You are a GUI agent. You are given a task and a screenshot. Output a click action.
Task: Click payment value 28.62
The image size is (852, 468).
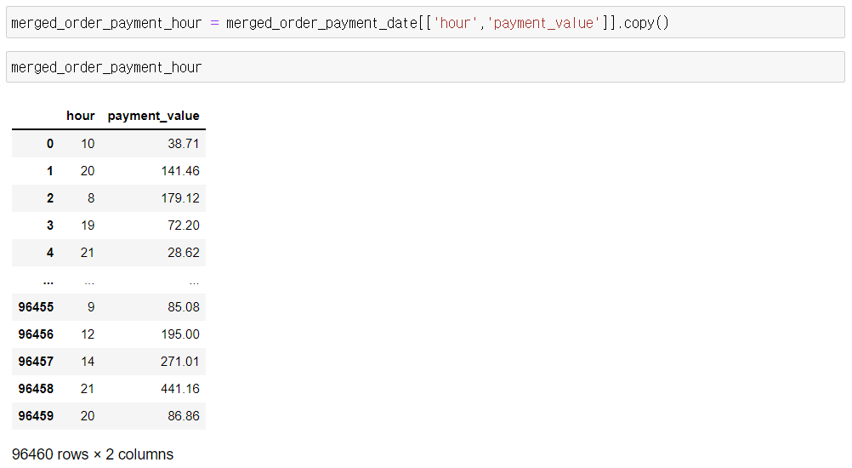pos(184,252)
